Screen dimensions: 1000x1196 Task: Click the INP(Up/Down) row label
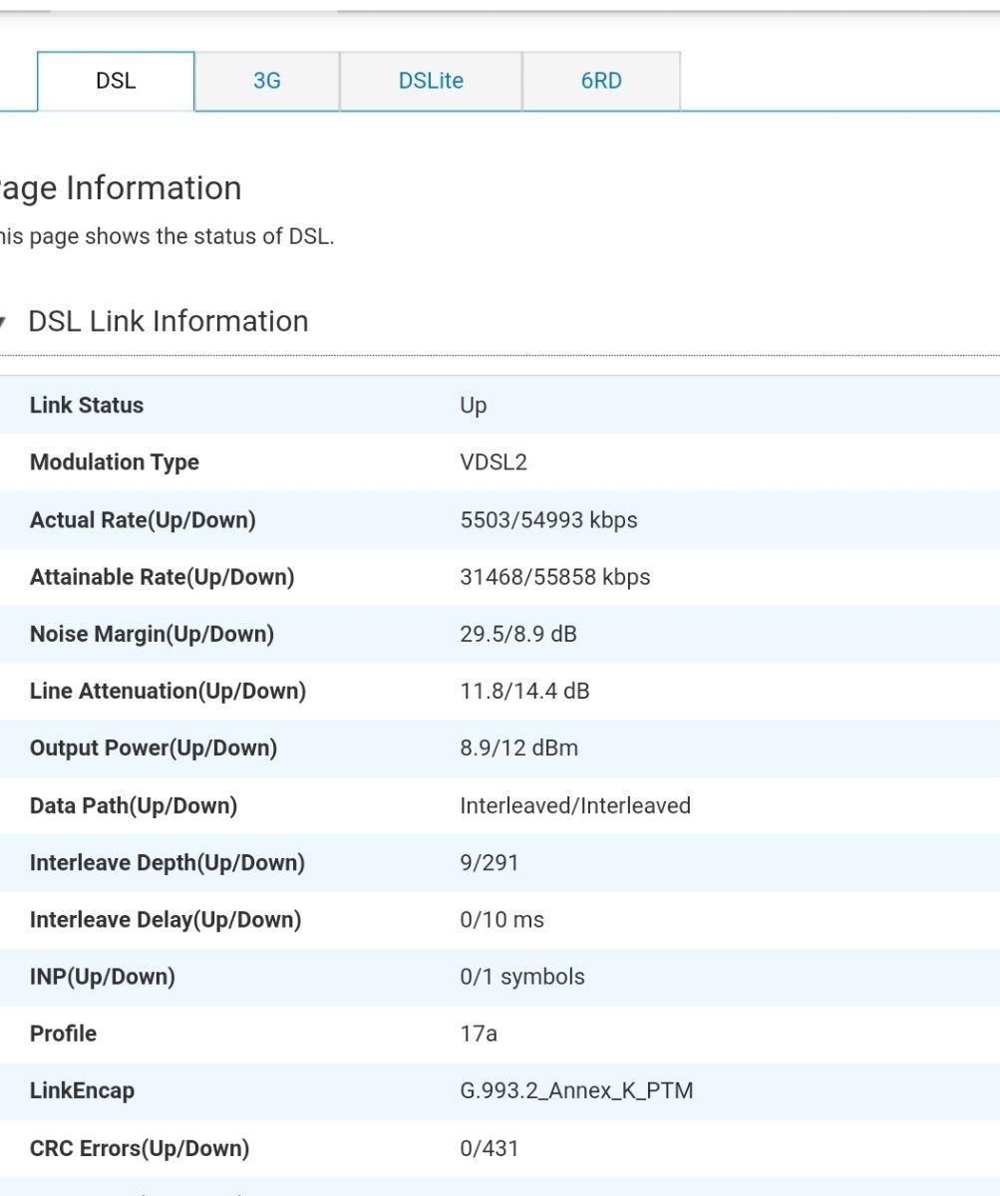(x=103, y=977)
